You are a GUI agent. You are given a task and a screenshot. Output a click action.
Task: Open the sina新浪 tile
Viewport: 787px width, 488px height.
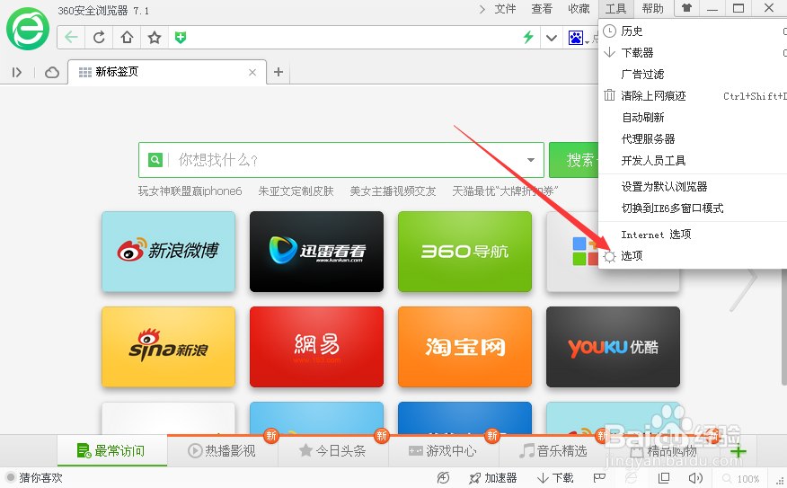point(168,347)
